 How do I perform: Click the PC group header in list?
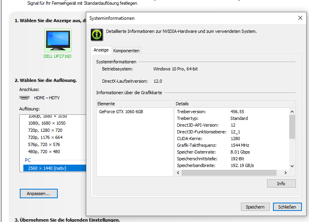[28, 160]
